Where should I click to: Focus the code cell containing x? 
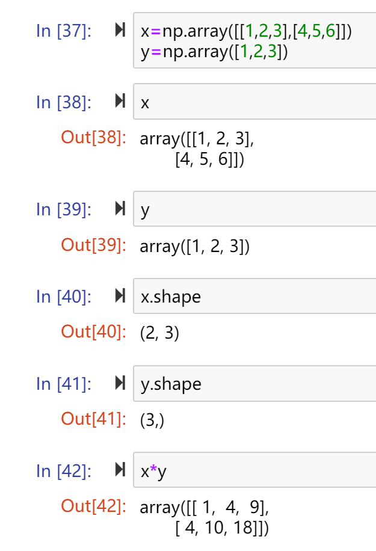tap(254, 102)
